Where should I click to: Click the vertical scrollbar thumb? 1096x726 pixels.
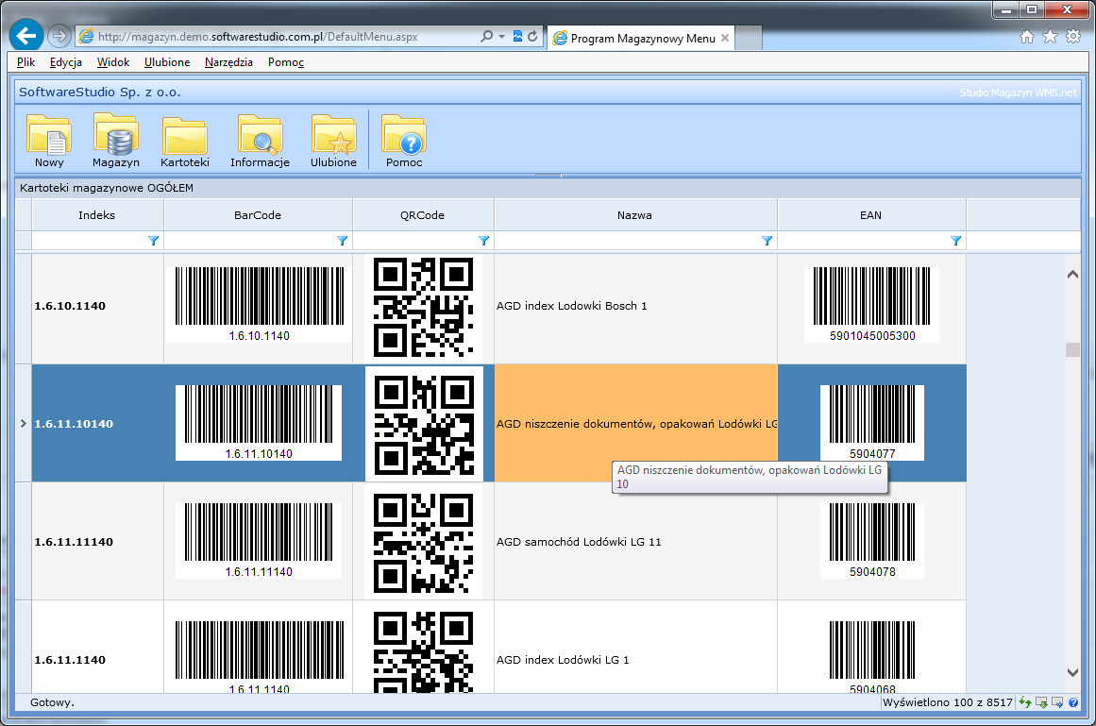pos(1073,349)
